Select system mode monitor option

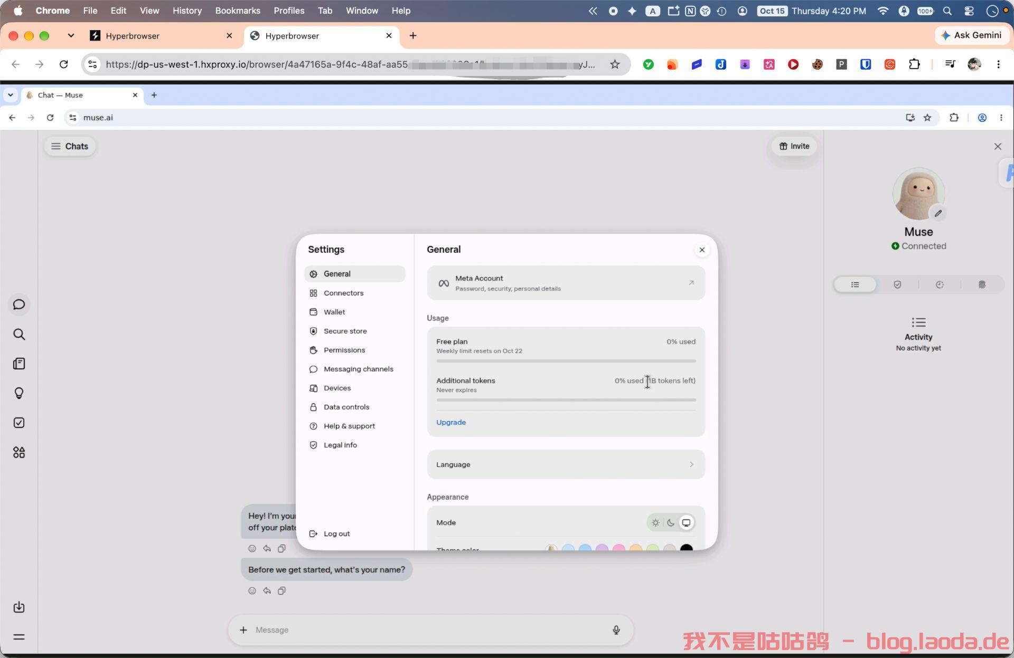coord(686,522)
